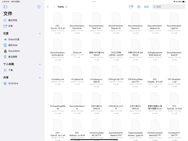Toggle the sidebar panel icon
188x141 pixels.
(x=5, y=7)
